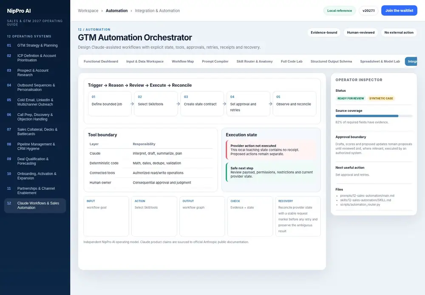Switch to Workflow Map tab
Screen dimensions: 425x295
pyautogui.click(x=183, y=62)
